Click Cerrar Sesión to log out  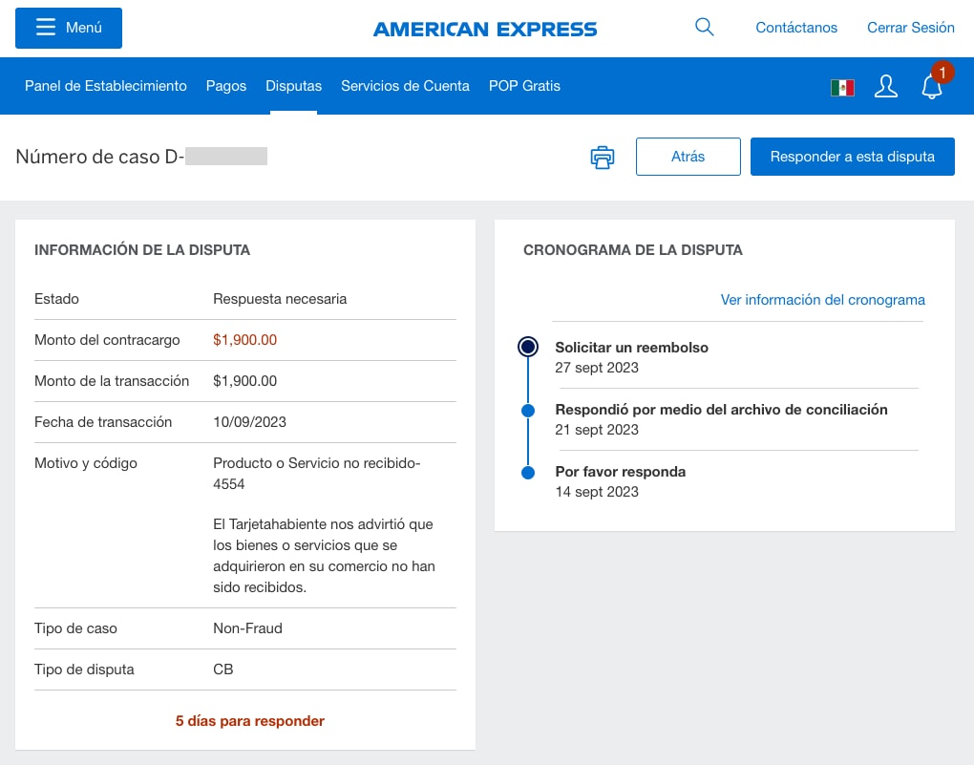(x=910, y=28)
